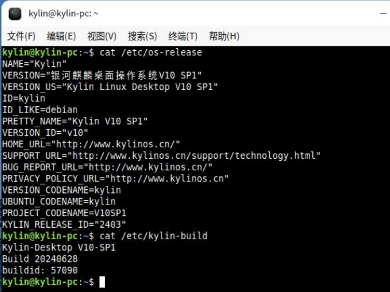Click the SUPPORT_URL technology.html line
The width and height of the screenshot is (390, 292).
click(x=161, y=156)
